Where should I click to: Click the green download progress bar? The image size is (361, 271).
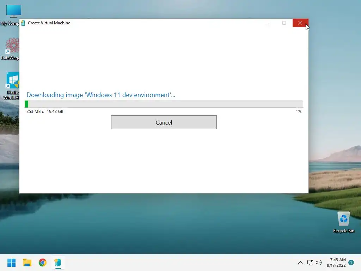tap(164, 104)
